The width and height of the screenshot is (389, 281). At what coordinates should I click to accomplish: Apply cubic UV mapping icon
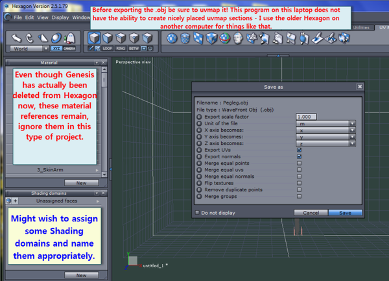(x=211, y=38)
